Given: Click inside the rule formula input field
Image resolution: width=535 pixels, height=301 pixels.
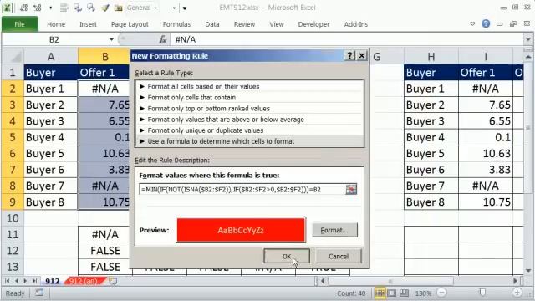Looking at the screenshot, I should tap(242, 190).
